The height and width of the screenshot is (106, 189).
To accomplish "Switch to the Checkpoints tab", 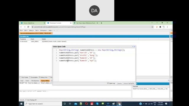I will [x=35, y=81].
